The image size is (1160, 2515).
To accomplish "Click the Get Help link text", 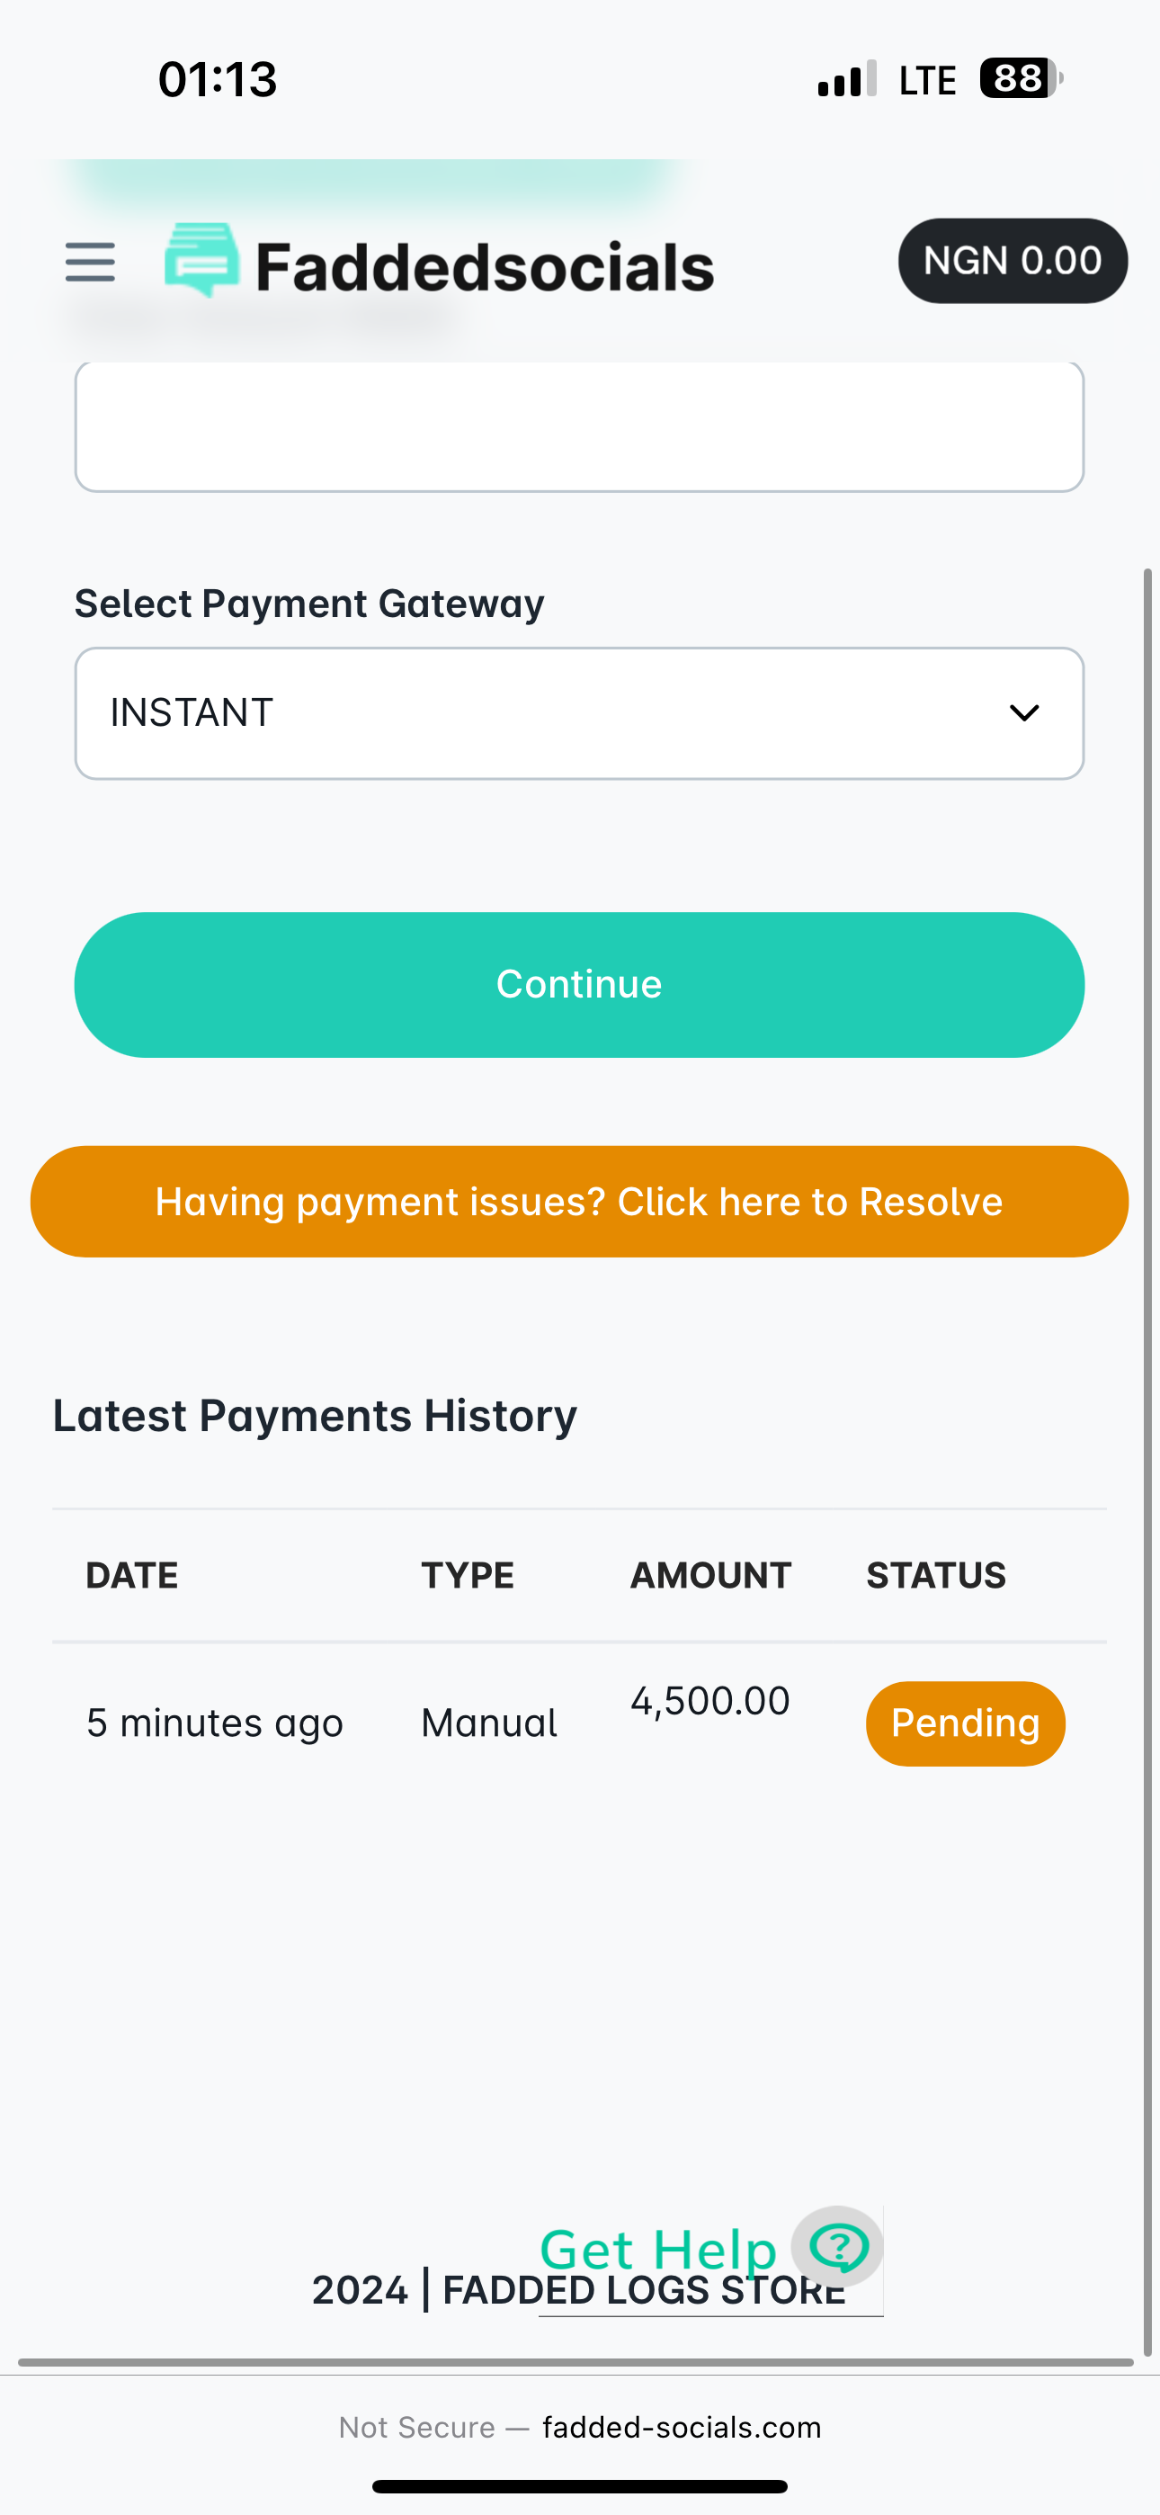I will click(658, 2250).
